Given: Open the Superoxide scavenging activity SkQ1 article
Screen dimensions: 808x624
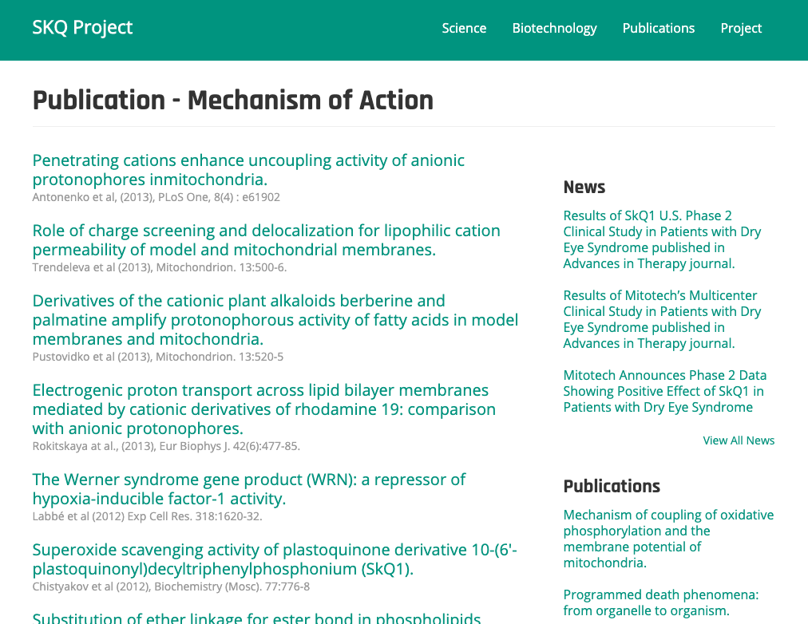Looking at the screenshot, I should [275, 559].
